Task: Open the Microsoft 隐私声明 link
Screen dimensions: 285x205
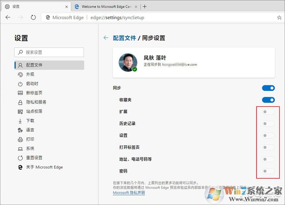Action: (x=129, y=193)
